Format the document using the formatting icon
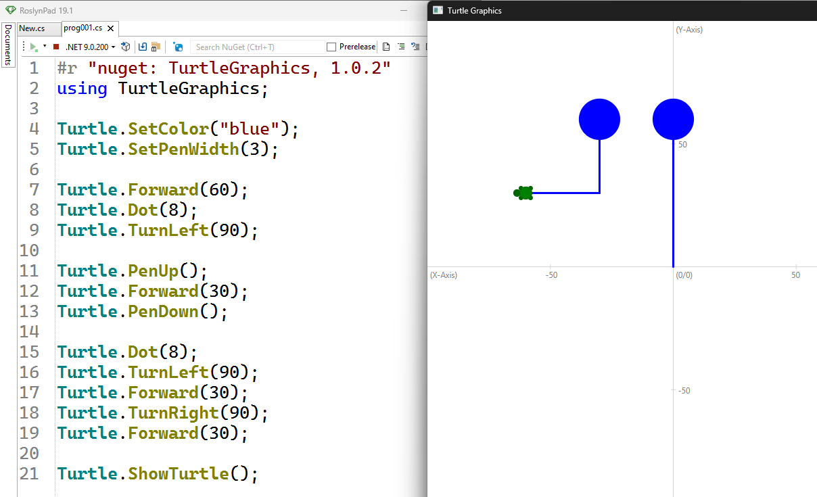 (x=386, y=46)
